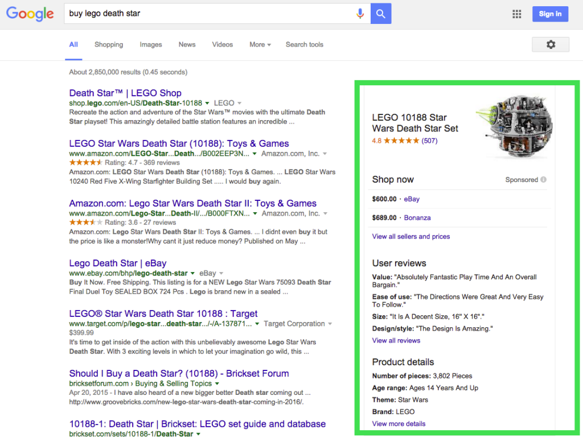Click View all sellers and prices

[411, 237]
